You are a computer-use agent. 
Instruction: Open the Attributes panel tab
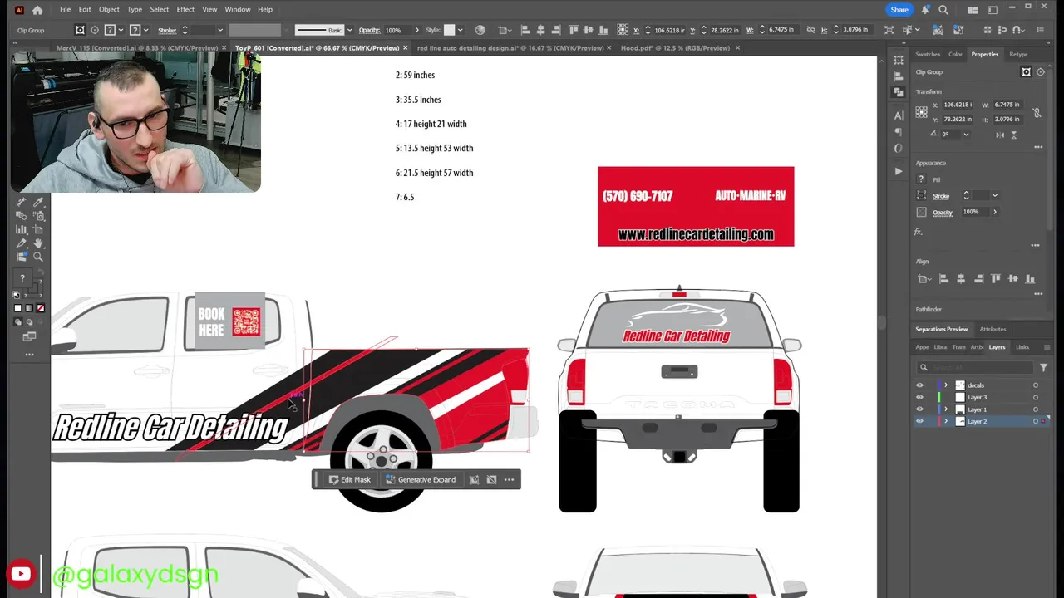[993, 329]
